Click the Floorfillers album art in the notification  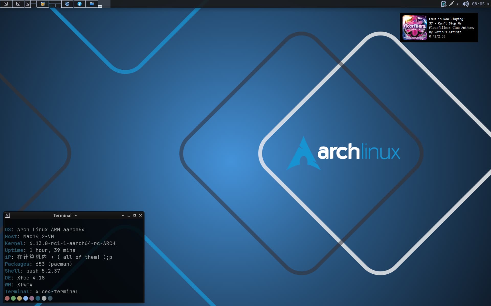(415, 28)
